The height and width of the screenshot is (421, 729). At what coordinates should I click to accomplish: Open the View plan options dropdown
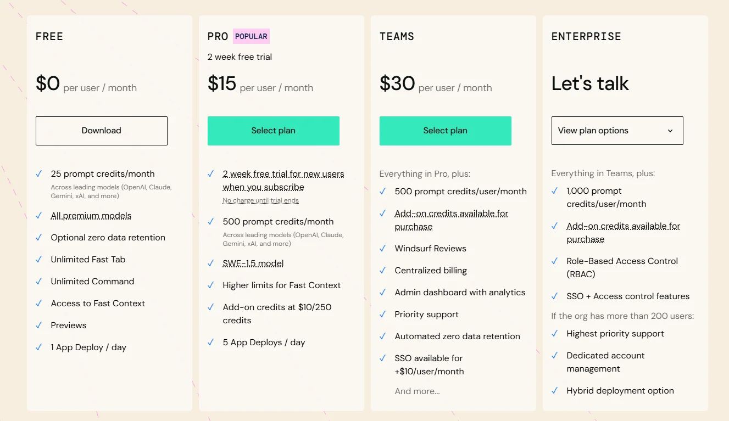[617, 131]
